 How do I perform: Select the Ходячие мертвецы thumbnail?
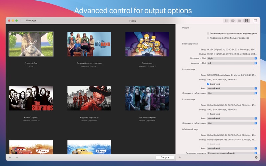click(x=89, y=98)
